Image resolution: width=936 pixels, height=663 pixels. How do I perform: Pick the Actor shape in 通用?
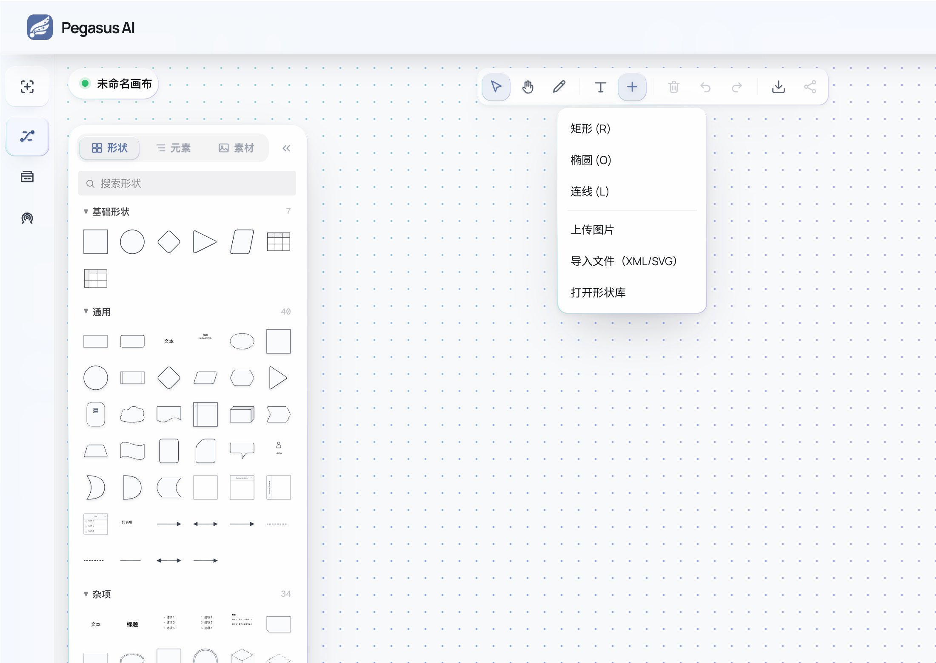[x=279, y=448]
